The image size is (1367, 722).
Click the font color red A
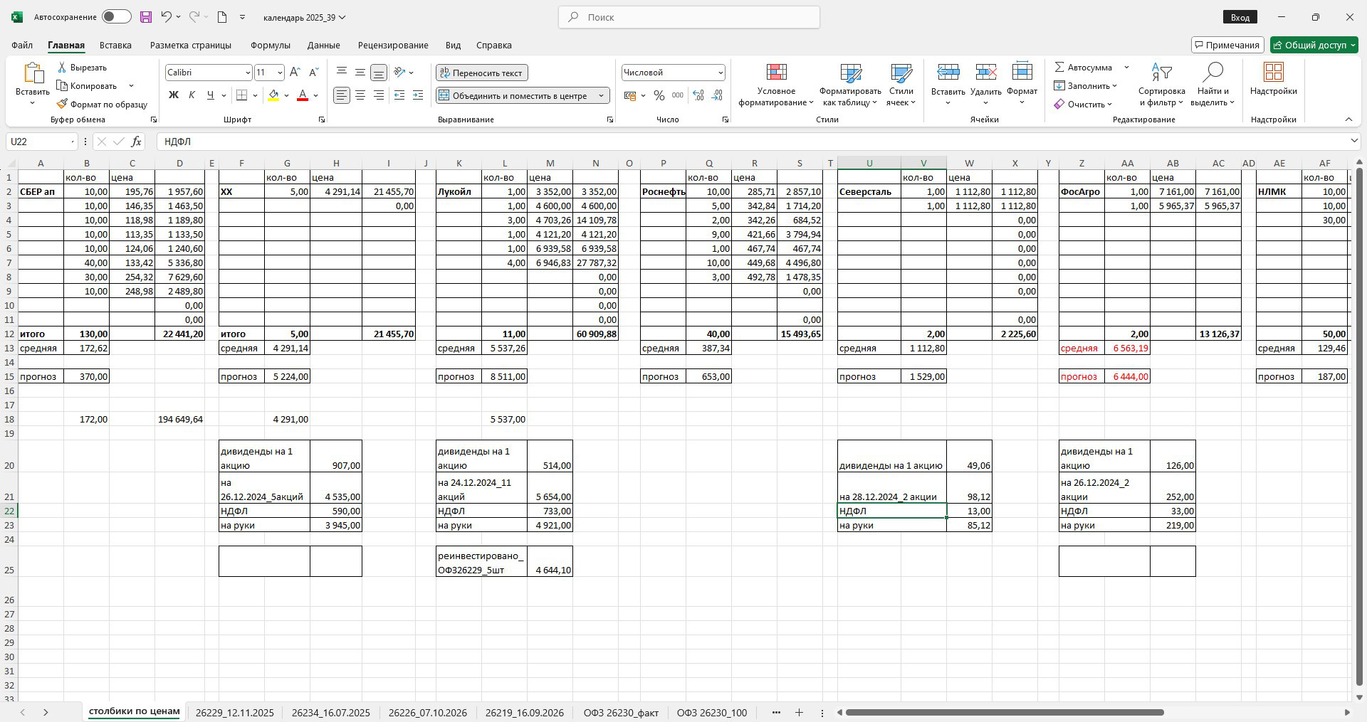(x=303, y=95)
